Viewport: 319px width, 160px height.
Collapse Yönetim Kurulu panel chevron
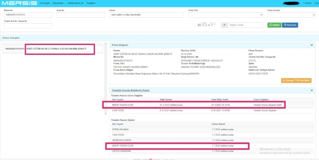click(x=312, y=90)
